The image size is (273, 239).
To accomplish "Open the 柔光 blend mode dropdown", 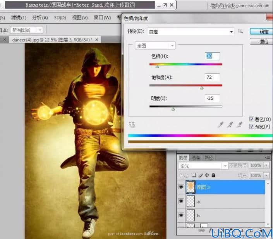I will point(203,166).
